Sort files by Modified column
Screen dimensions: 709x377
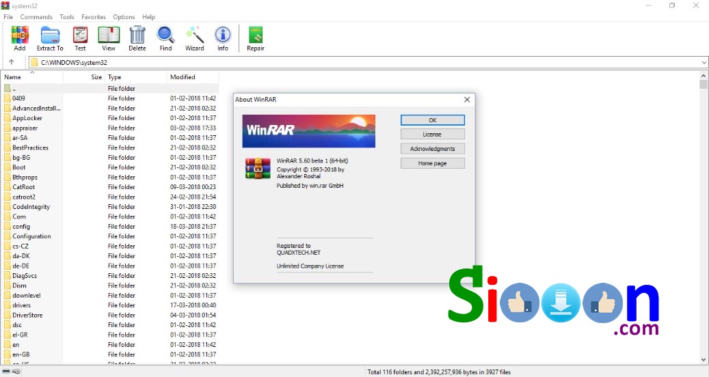pyautogui.click(x=193, y=77)
